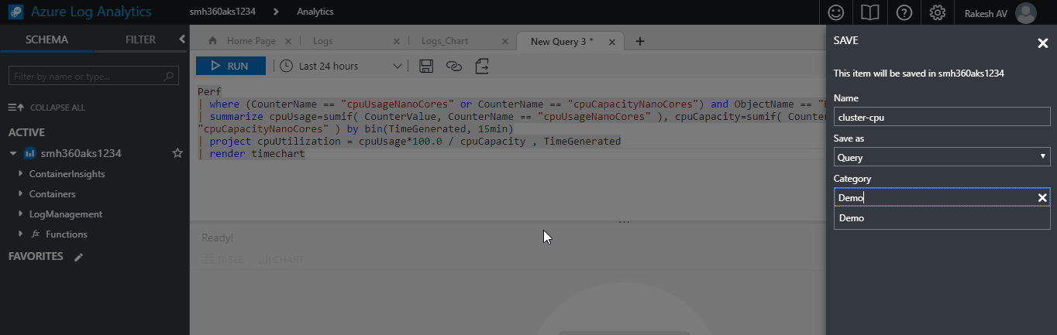Click the filter by name or type field

pos(93,77)
